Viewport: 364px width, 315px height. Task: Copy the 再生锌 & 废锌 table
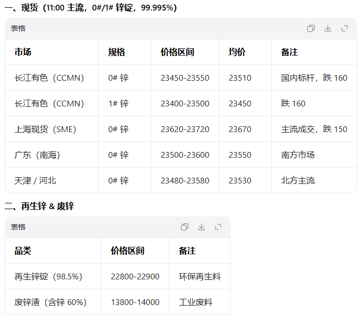coord(184,227)
